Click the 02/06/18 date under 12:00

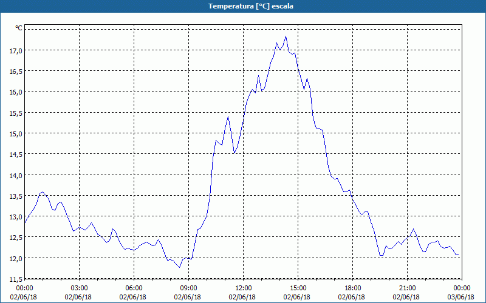(242, 297)
